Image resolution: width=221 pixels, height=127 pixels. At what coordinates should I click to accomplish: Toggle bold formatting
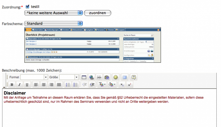coord(12,85)
